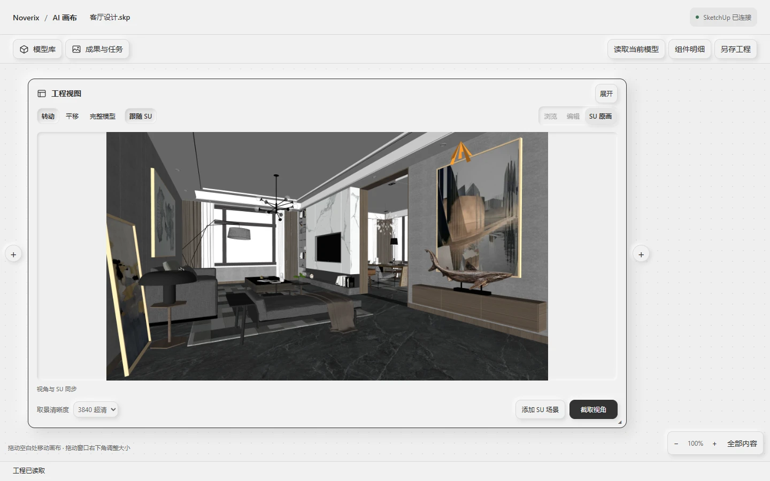Switch to the SU 原画 tab
Image resolution: width=770 pixels, height=481 pixels.
(600, 116)
